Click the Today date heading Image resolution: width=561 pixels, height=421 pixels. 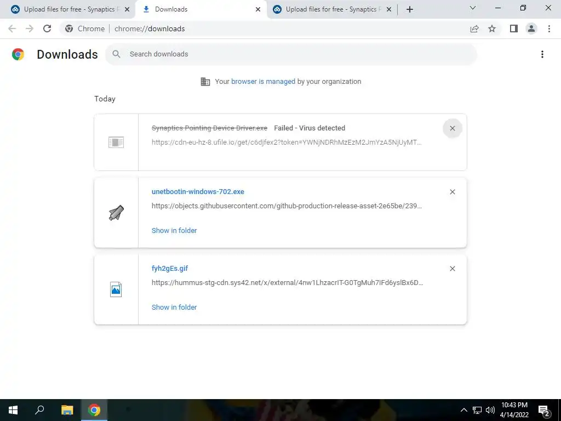(105, 99)
